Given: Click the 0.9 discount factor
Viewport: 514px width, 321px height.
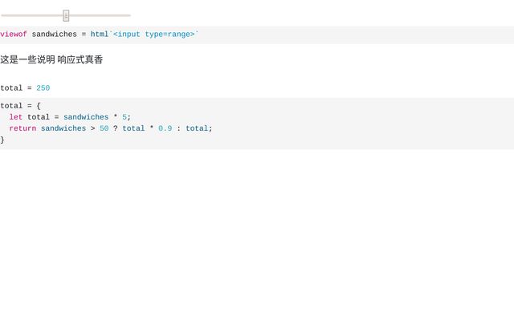Looking at the screenshot, I should click(165, 128).
